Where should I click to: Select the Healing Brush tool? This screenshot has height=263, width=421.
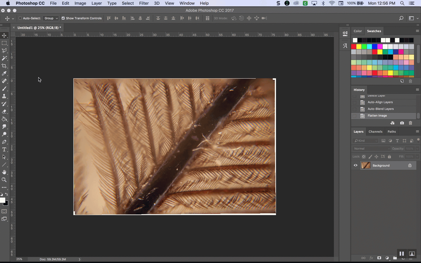(x=4, y=81)
